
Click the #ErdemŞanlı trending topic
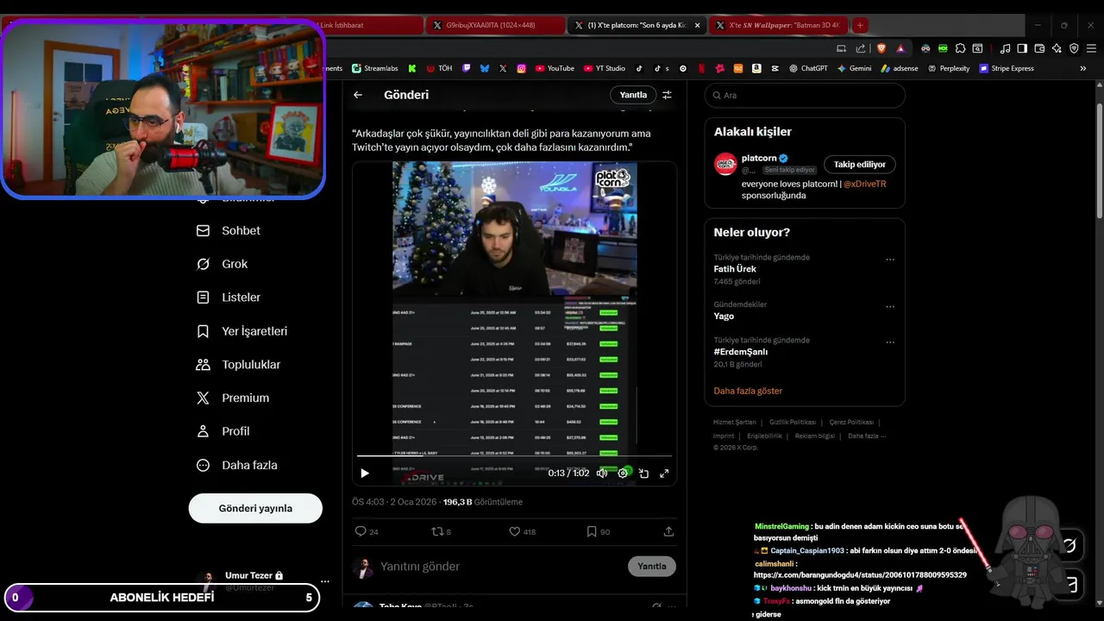click(x=741, y=352)
